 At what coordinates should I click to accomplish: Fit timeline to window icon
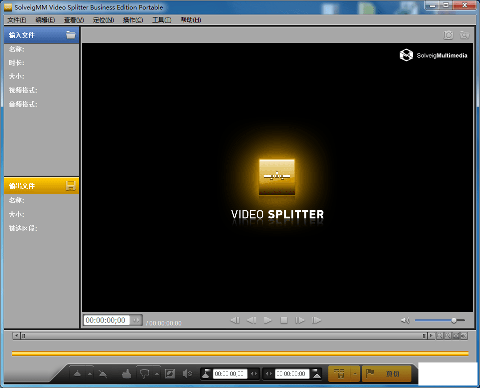pyautogui.click(x=456, y=336)
